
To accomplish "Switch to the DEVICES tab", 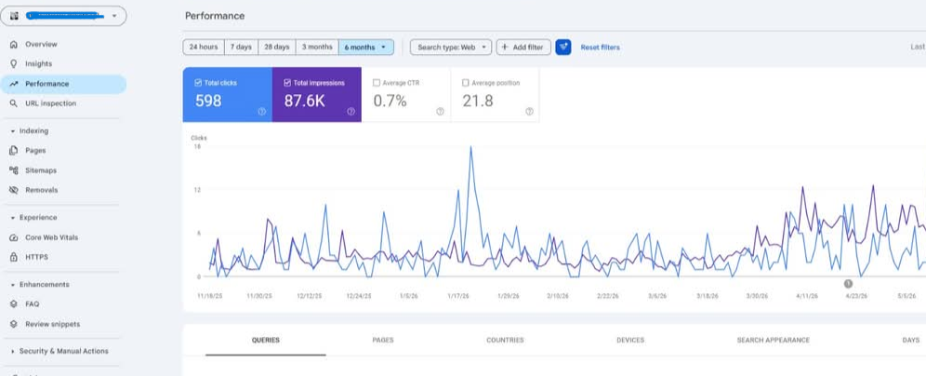I will (x=630, y=341).
